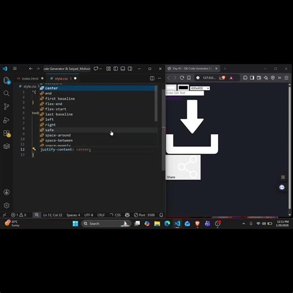The height and width of the screenshot is (293, 293).
Task: Open the Accounts menu in activity bar
Action: [6, 192]
